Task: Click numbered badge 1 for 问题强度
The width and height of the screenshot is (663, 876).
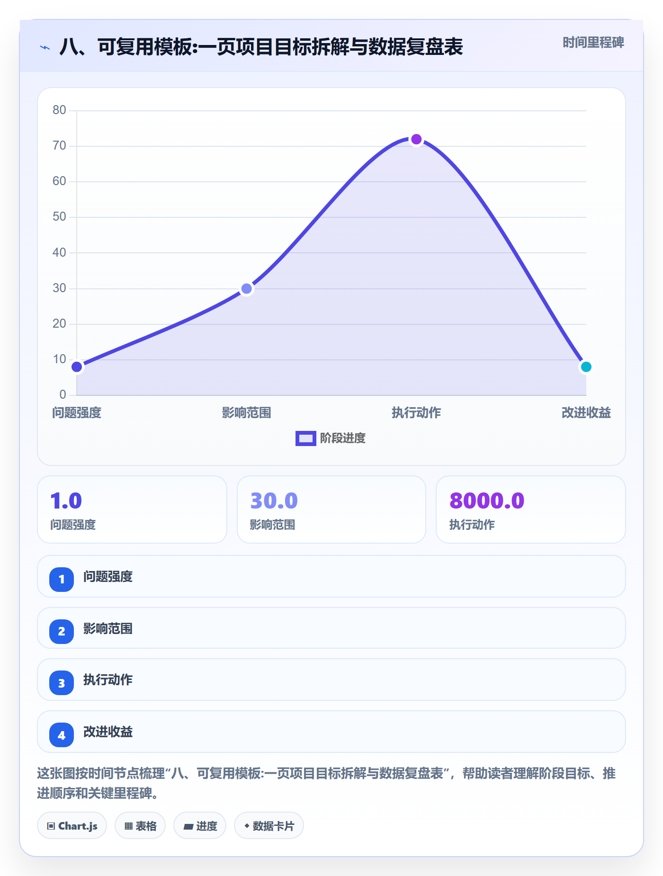Action: pyautogui.click(x=62, y=579)
